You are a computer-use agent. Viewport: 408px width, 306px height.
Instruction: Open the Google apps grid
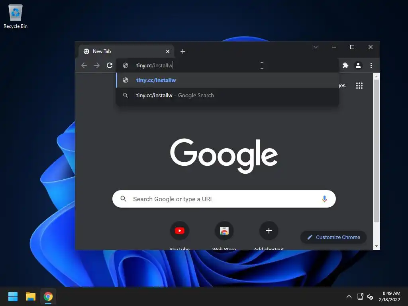(359, 86)
